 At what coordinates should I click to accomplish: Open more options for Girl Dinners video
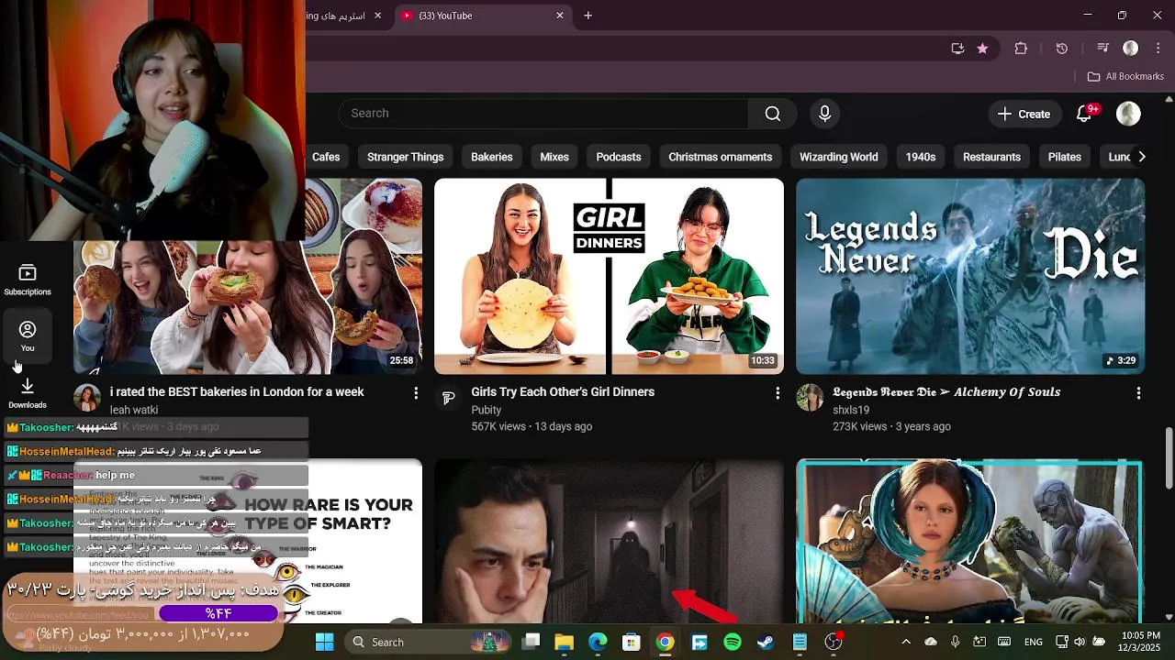click(778, 393)
